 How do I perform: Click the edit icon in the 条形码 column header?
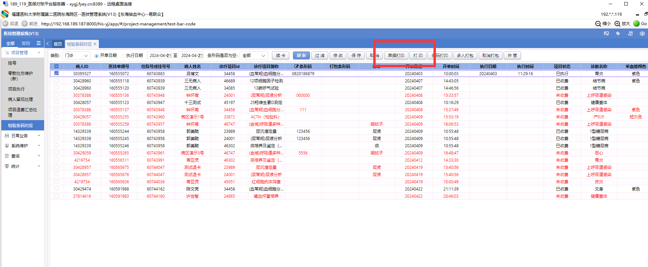pyautogui.click(x=296, y=67)
